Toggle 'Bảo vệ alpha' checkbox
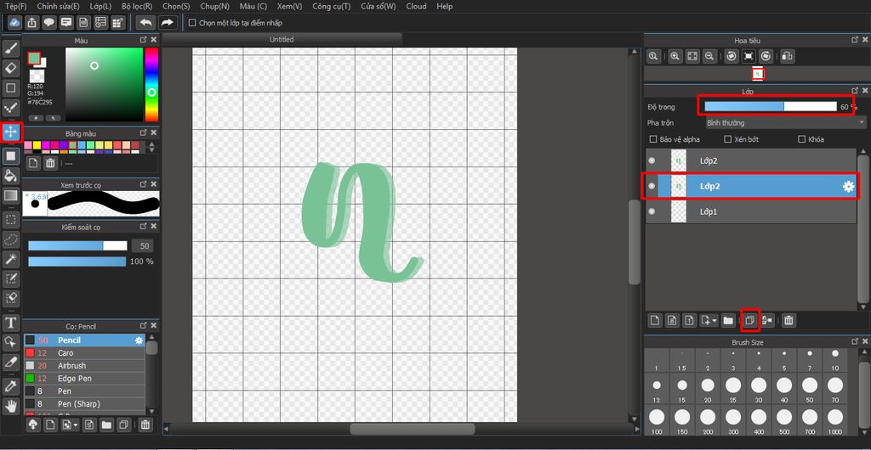Image resolution: width=871 pixels, height=450 pixels. tap(652, 139)
